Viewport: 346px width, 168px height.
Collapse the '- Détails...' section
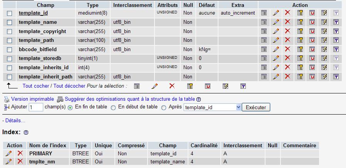click(14, 121)
